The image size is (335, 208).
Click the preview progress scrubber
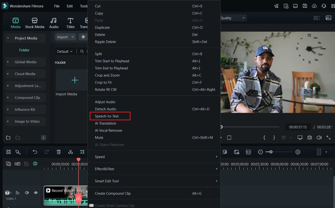pyautogui.click(x=221, y=127)
